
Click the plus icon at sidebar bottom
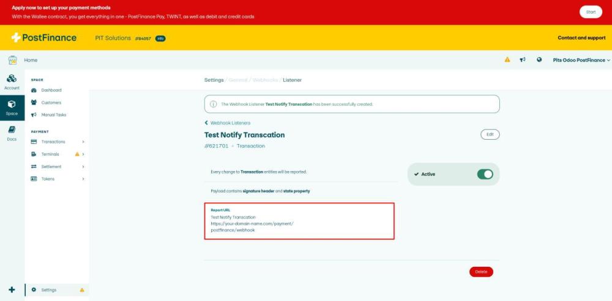point(12,290)
